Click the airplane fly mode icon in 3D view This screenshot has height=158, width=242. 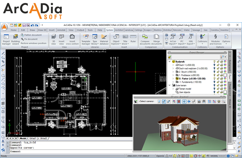[189, 102]
